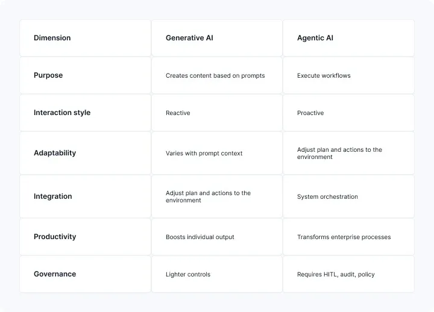Click the Purpose row label
The height and width of the screenshot is (312, 434).
[85, 75]
